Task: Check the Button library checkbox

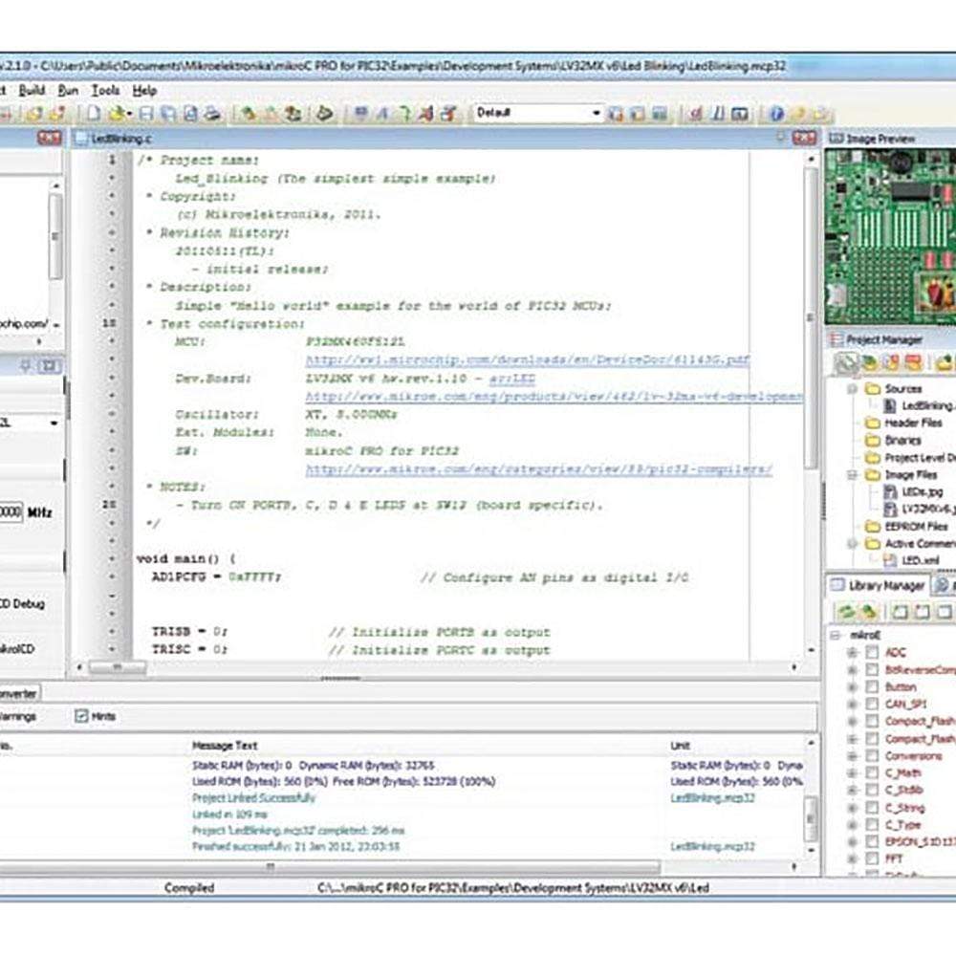Action: click(x=872, y=687)
